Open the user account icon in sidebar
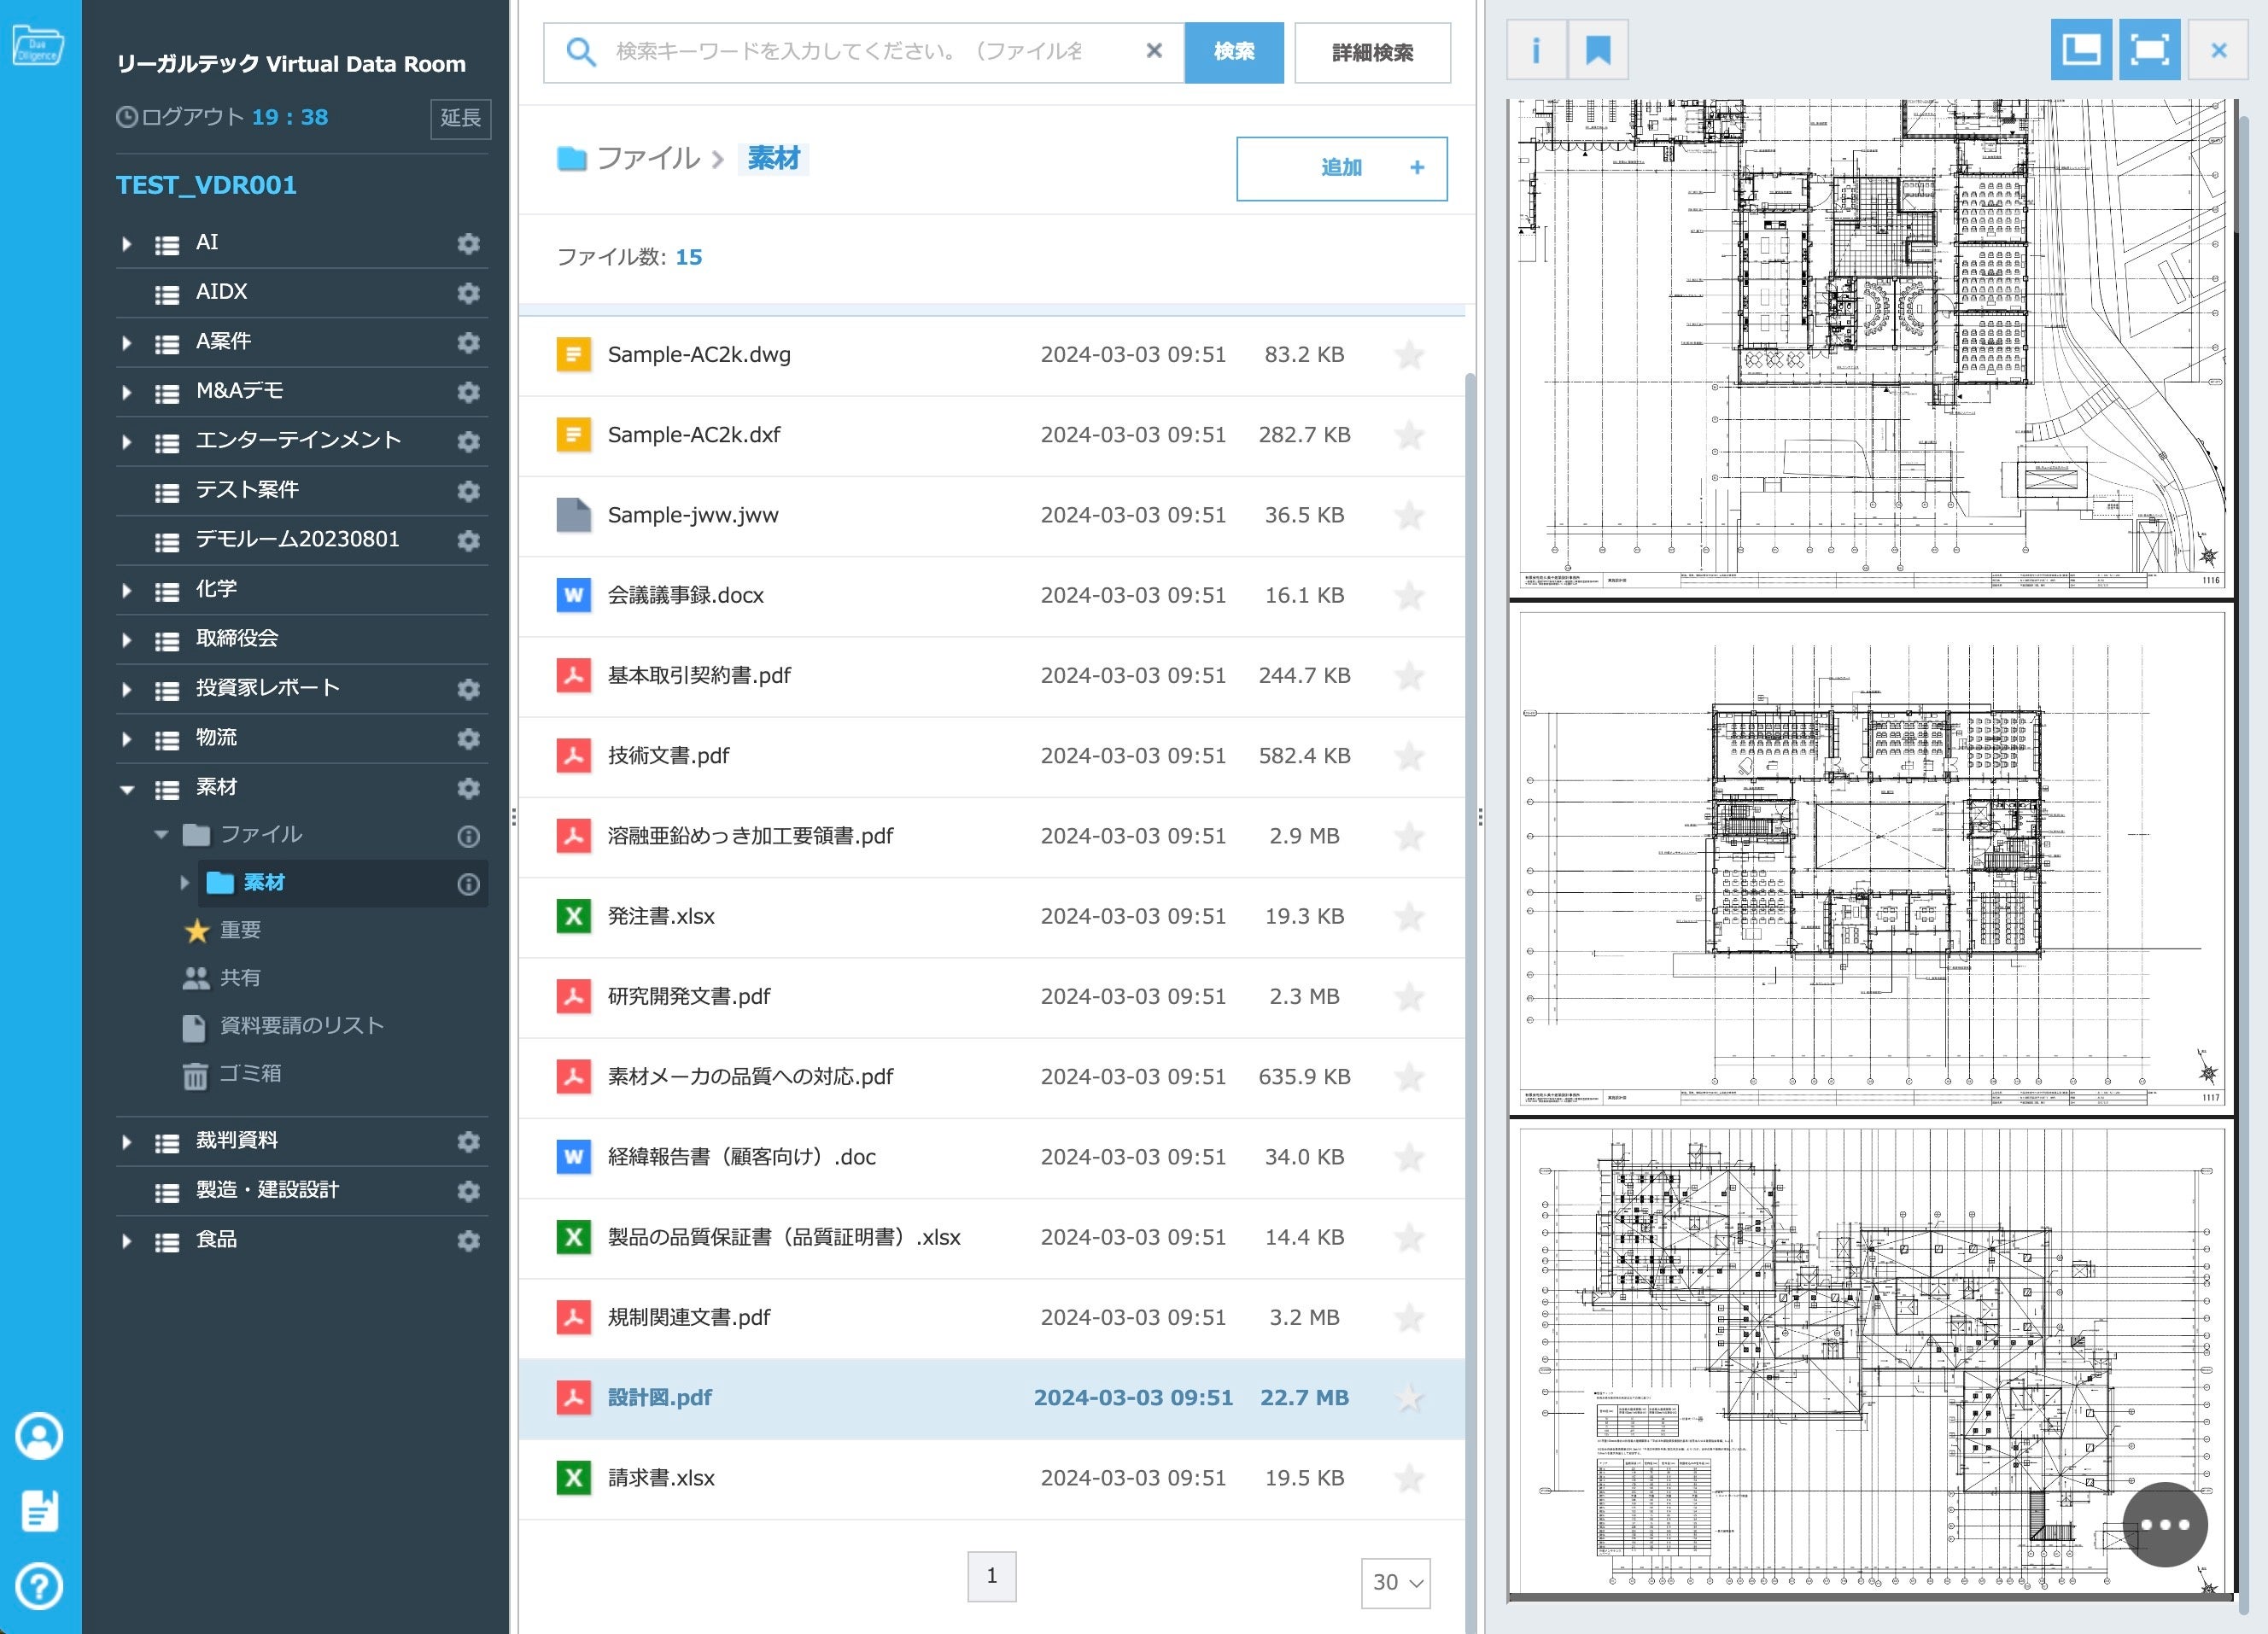 tap(39, 1436)
